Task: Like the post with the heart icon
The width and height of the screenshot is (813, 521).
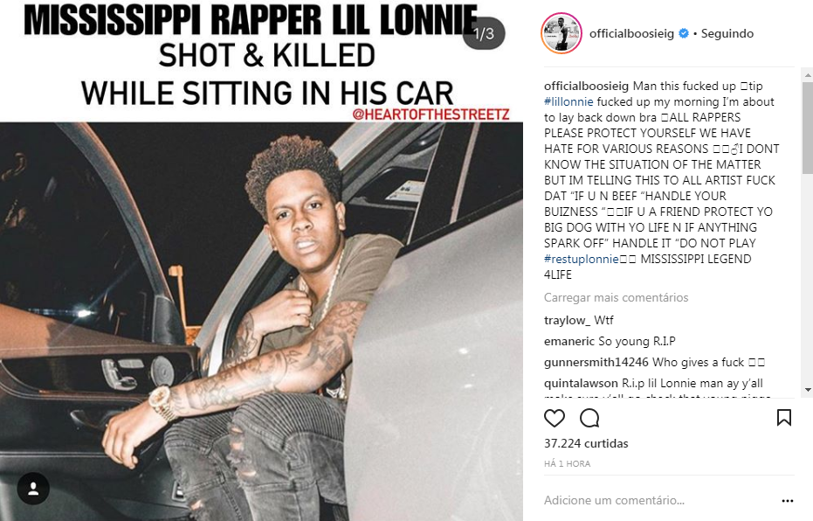Action: click(555, 418)
